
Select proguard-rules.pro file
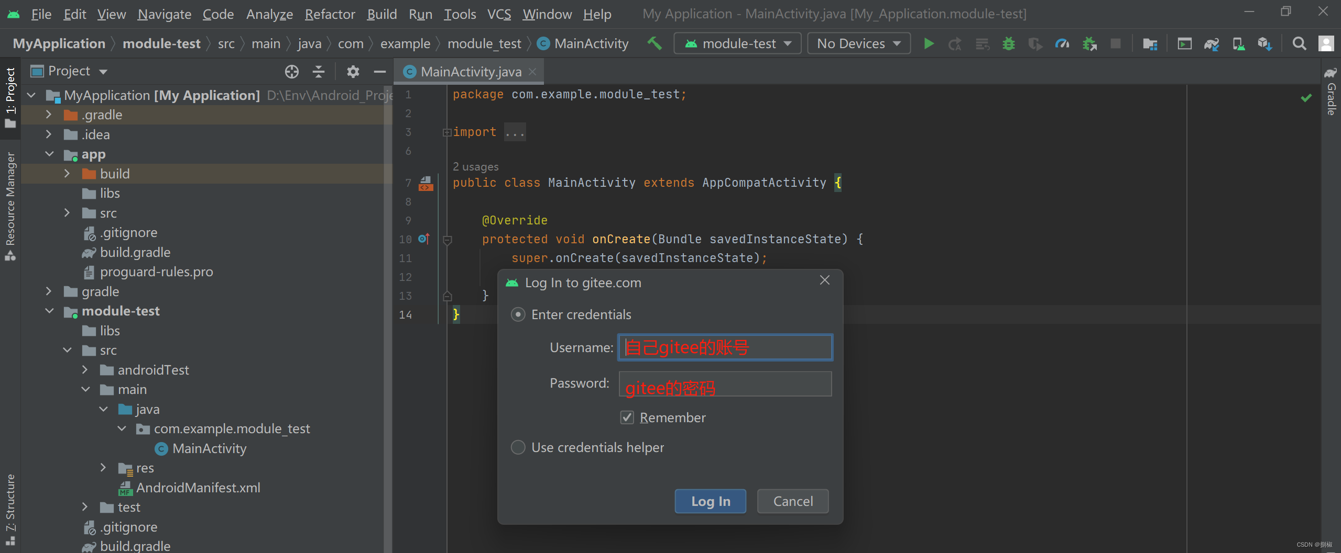pos(156,272)
